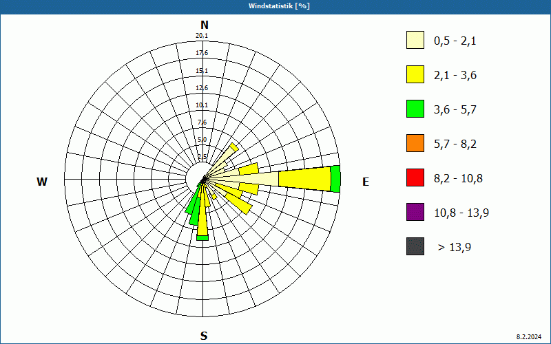This screenshot has width=551, height=344.
Task: Click the '10,1' radial axis value
Action: [202, 105]
